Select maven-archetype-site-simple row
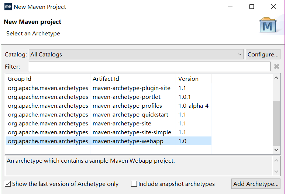The width and height of the screenshot is (286, 194). tap(108, 132)
